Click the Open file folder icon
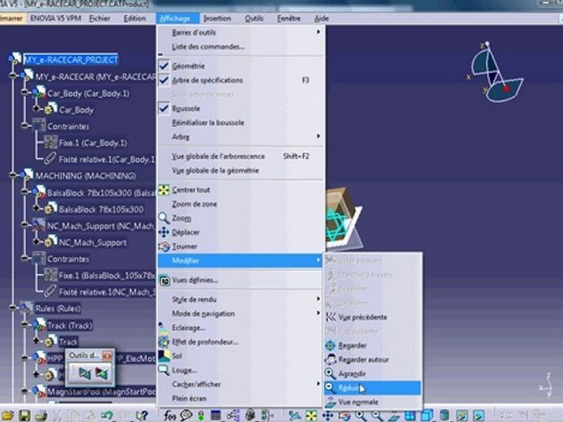This screenshot has width=563, height=422. 7,416
